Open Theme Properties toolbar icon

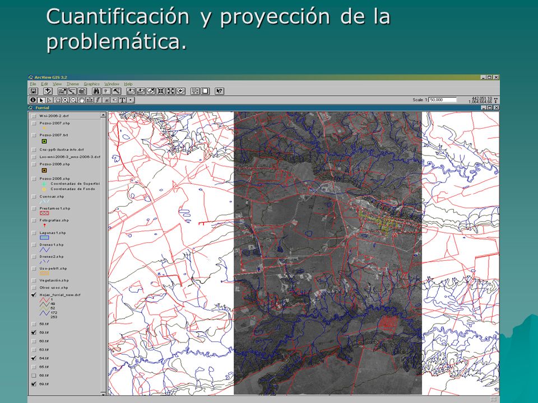(62, 91)
